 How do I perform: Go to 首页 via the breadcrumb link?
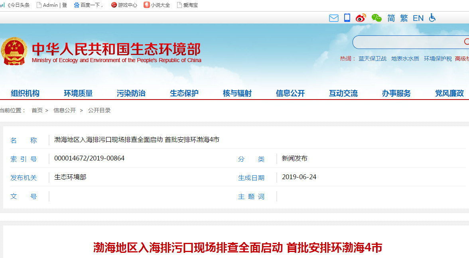37,110
